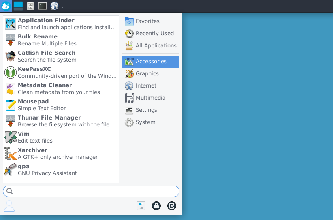
Task: Open Catfish File Search icon
Action: (11, 56)
